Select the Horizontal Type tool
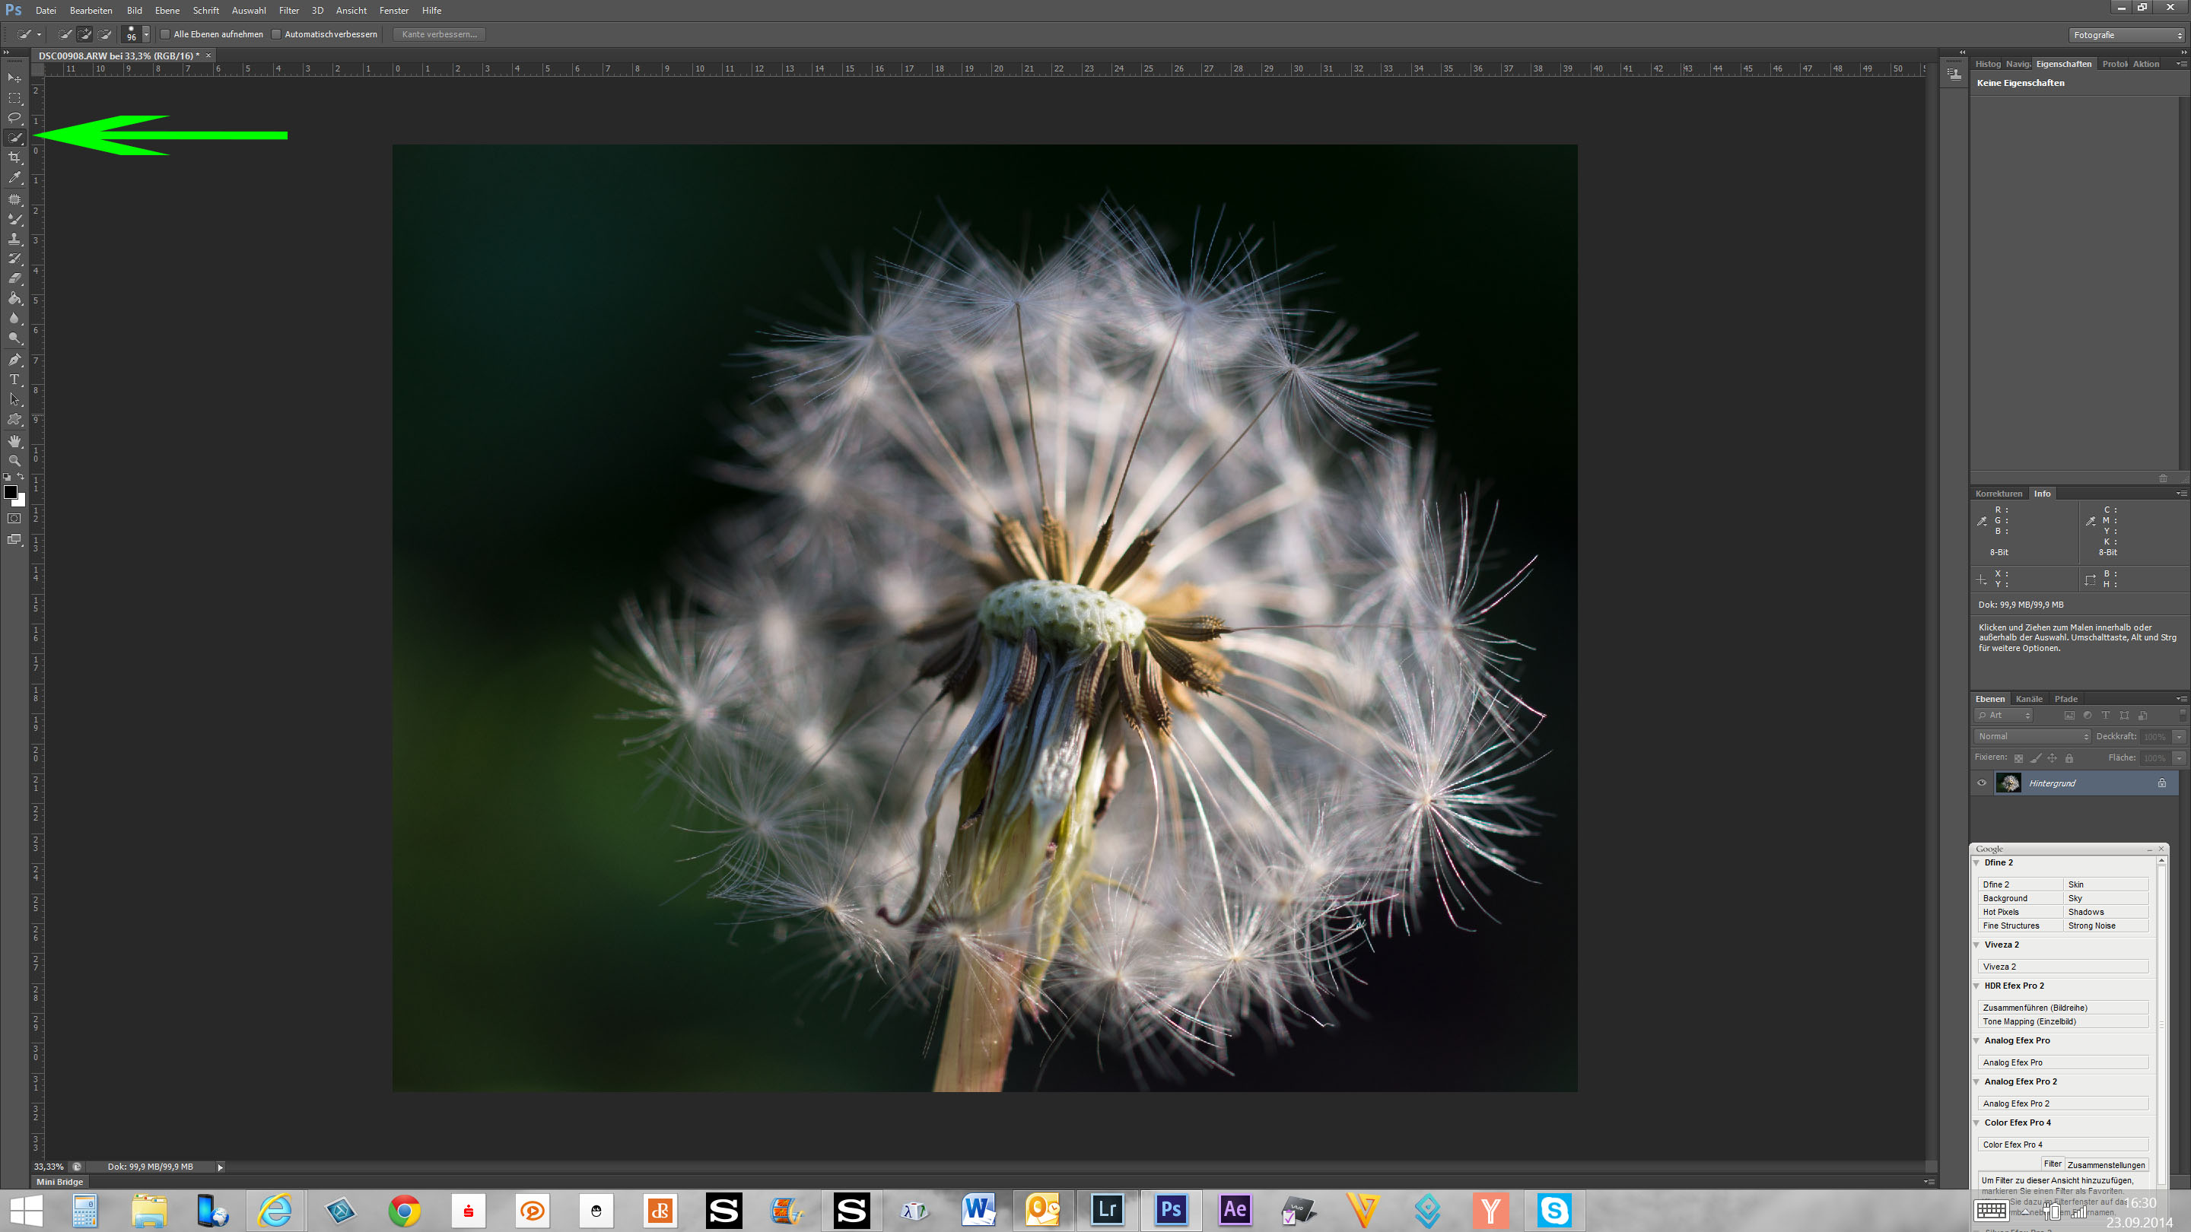Viewport: 2191px width, 1232px height. 14,379
